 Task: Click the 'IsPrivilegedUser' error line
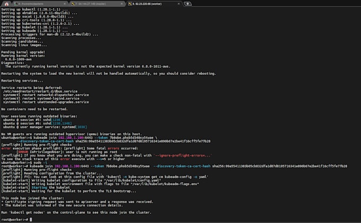67,152
